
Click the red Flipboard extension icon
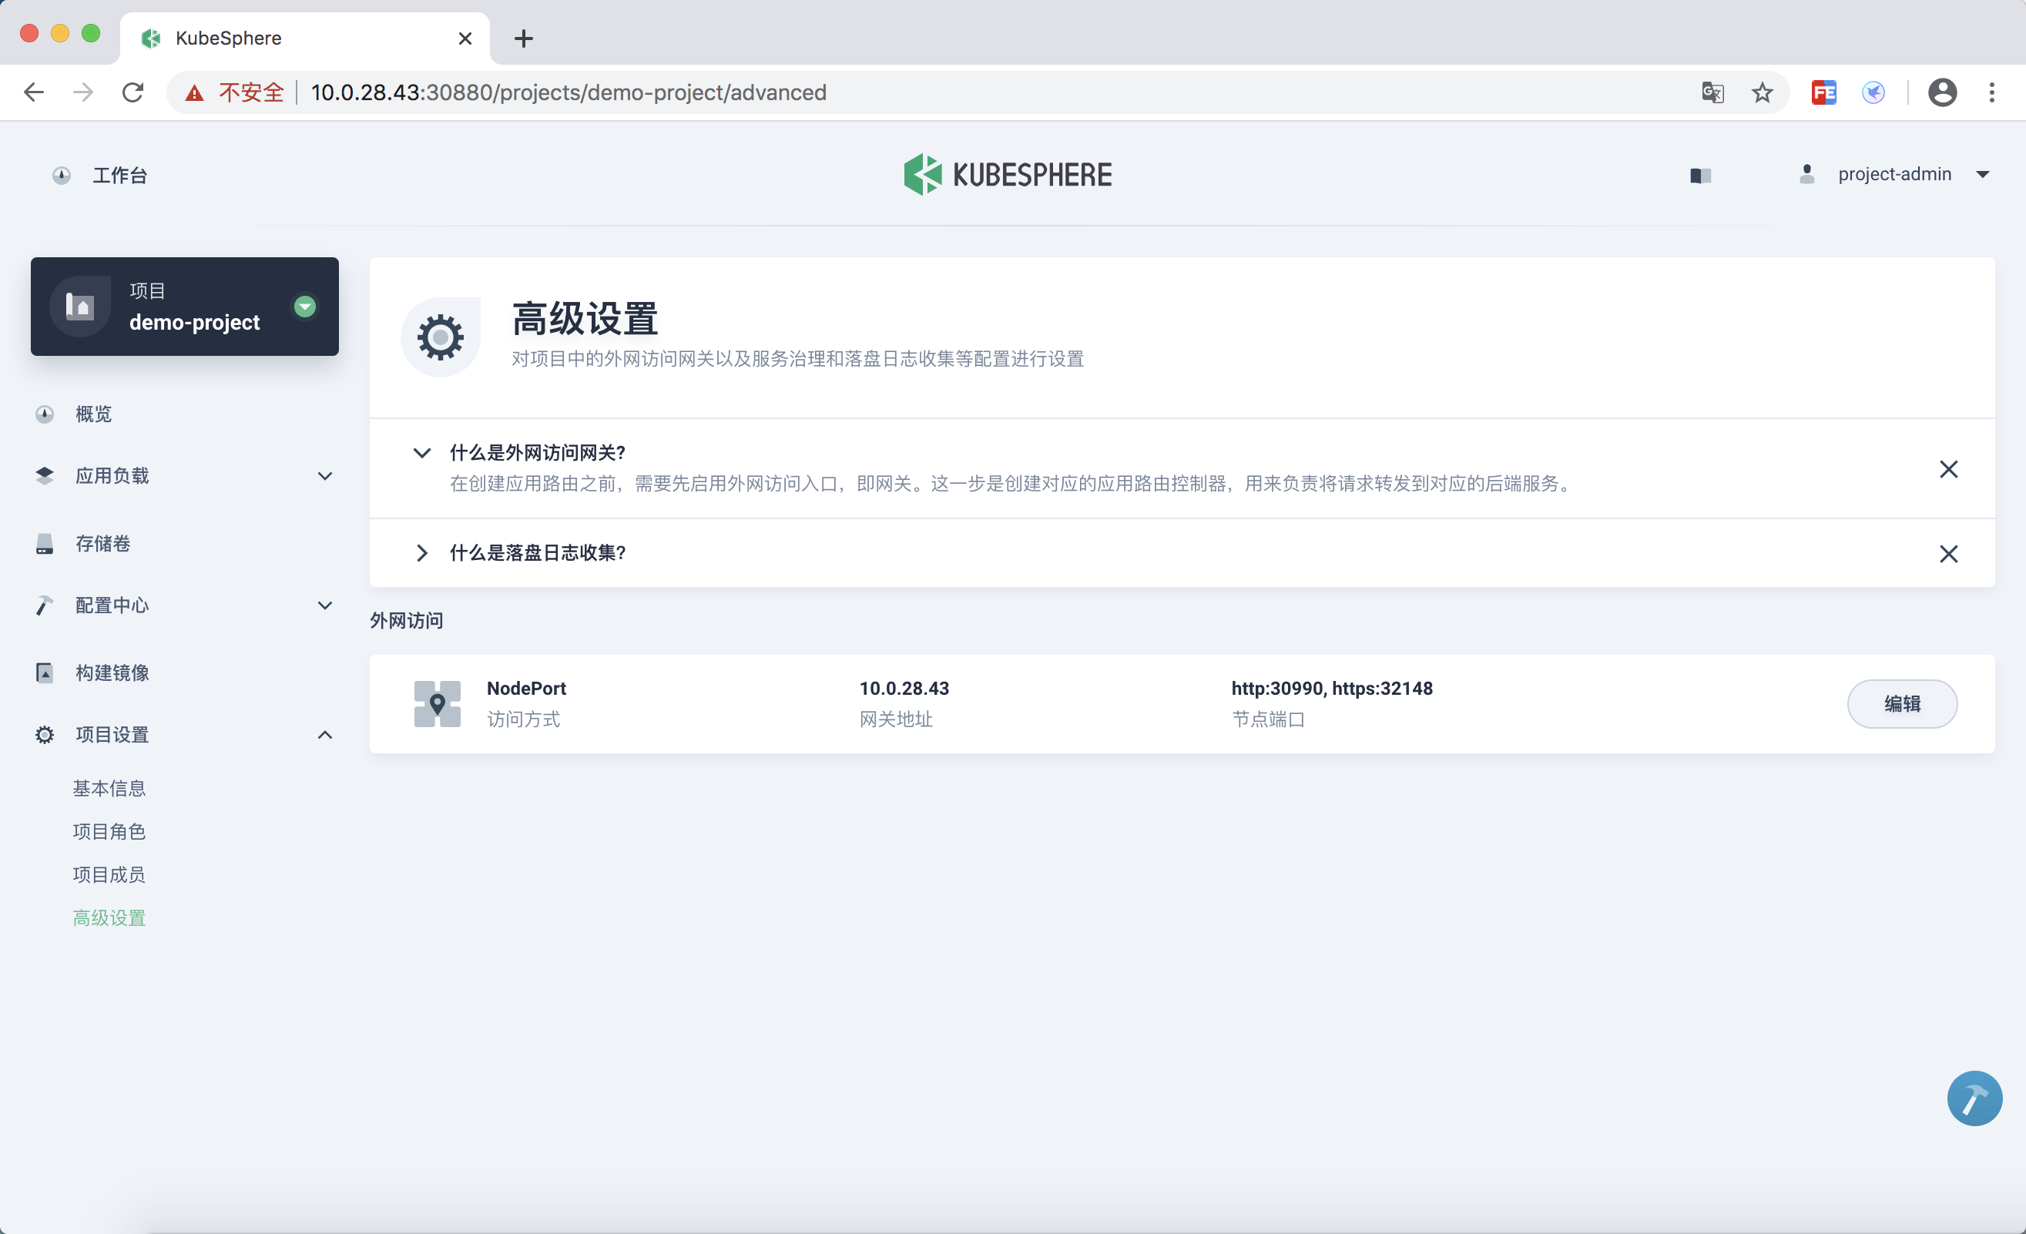point(1823,92)
